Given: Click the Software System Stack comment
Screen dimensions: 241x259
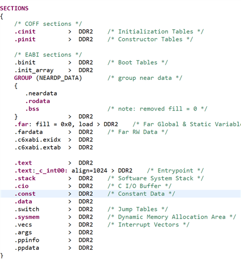Looking at the screenshot, I should click(156, 179).
